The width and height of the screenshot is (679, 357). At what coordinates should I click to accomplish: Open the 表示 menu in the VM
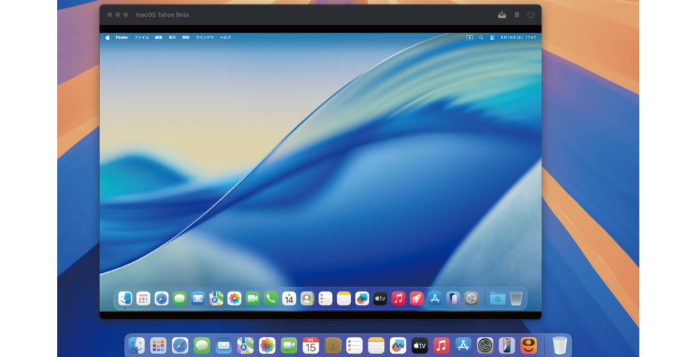pos(172,38)
